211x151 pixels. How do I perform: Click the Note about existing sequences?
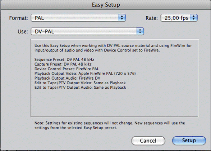[x=110, y=125]
